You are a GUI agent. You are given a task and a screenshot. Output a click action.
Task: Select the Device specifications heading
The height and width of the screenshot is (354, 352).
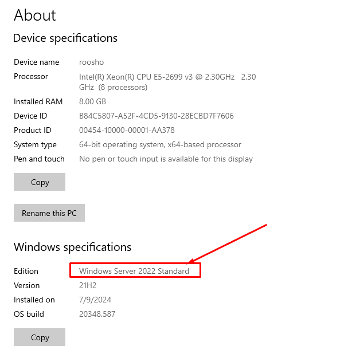tap(65, 38)
